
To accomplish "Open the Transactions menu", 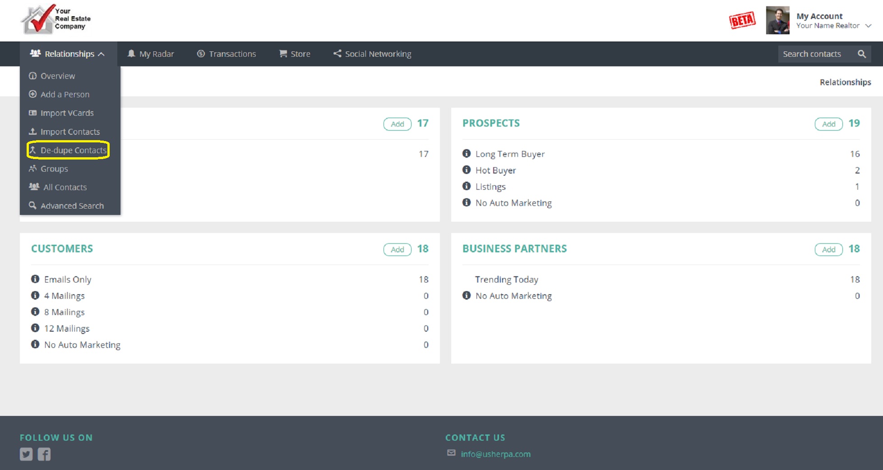I will click(231, 54).
